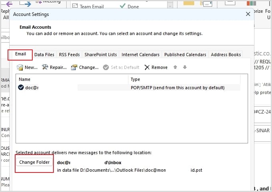Click the Change account settings icon
Screen dimensions: 272x192
pos(74,67)
